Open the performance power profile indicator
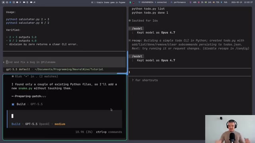 (x=178, y=2)
